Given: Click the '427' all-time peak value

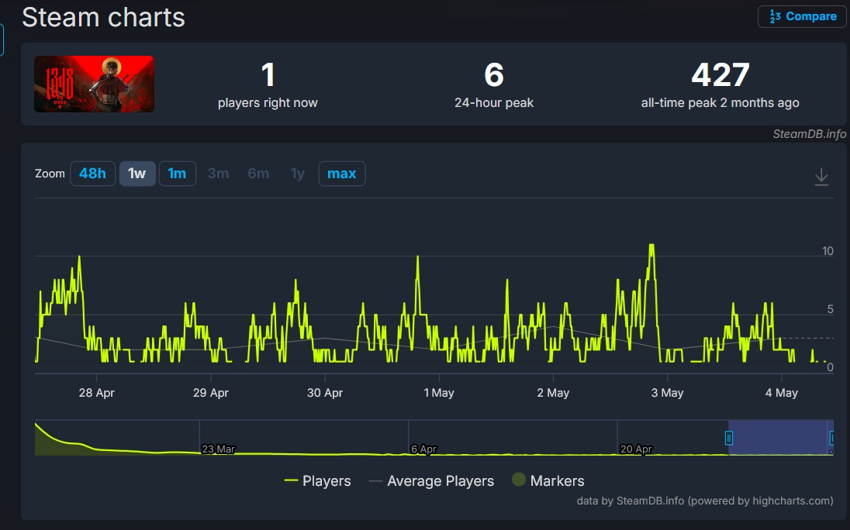Looking at the screenshot, I should (x=720, y=74).
